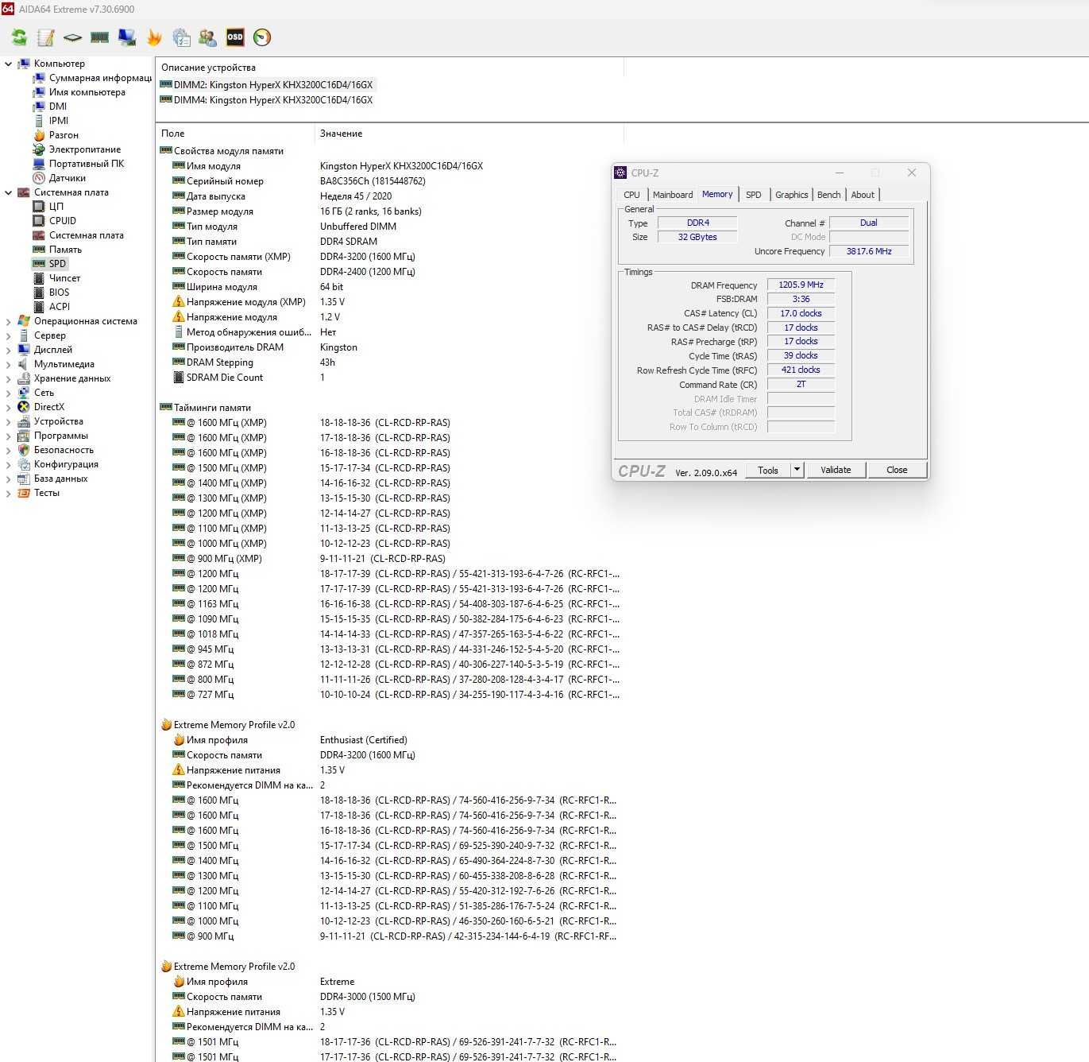Select the DIMM2 Kingston HyperX device row

[267, 85]
